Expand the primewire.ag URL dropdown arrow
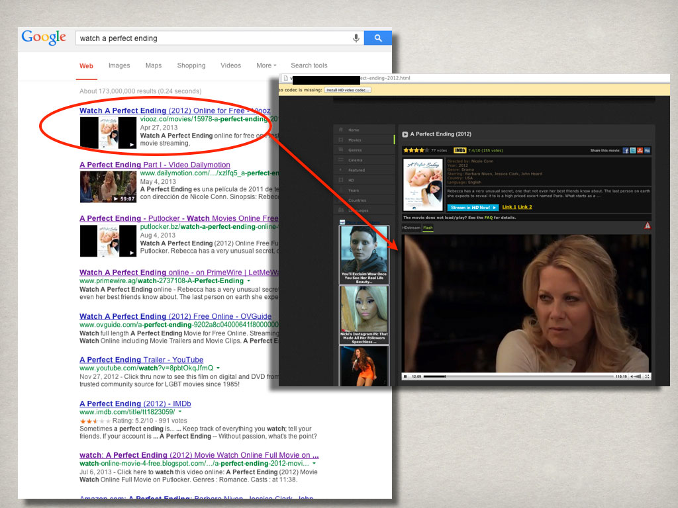 [x=249, y=281]
